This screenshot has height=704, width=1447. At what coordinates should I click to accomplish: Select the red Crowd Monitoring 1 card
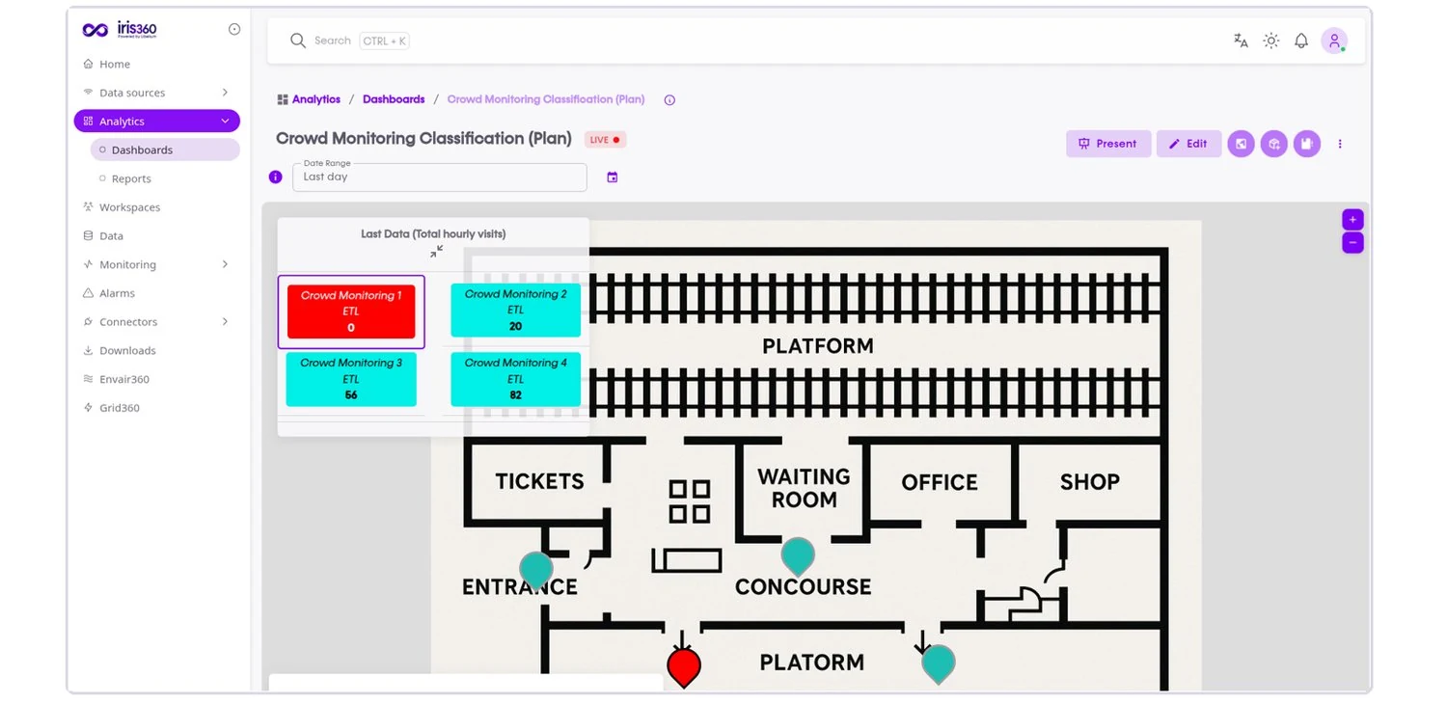click(351, 311)
